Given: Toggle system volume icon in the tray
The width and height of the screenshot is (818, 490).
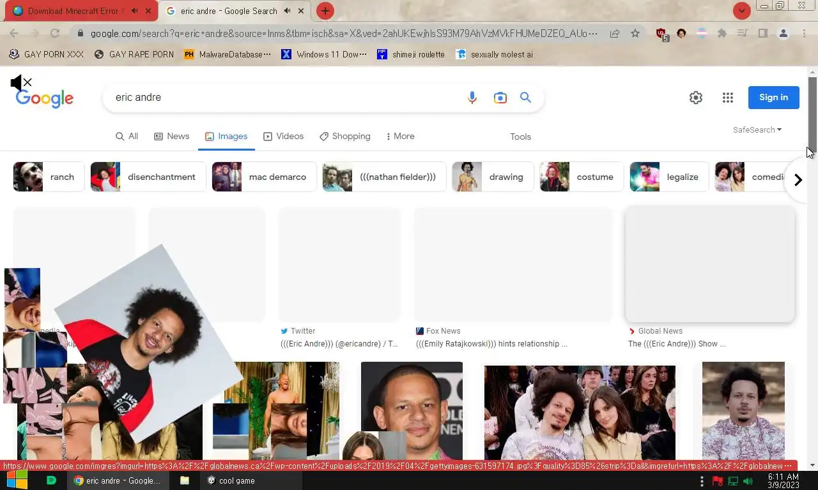Looking at the screenshot, I should click(748, 481).
